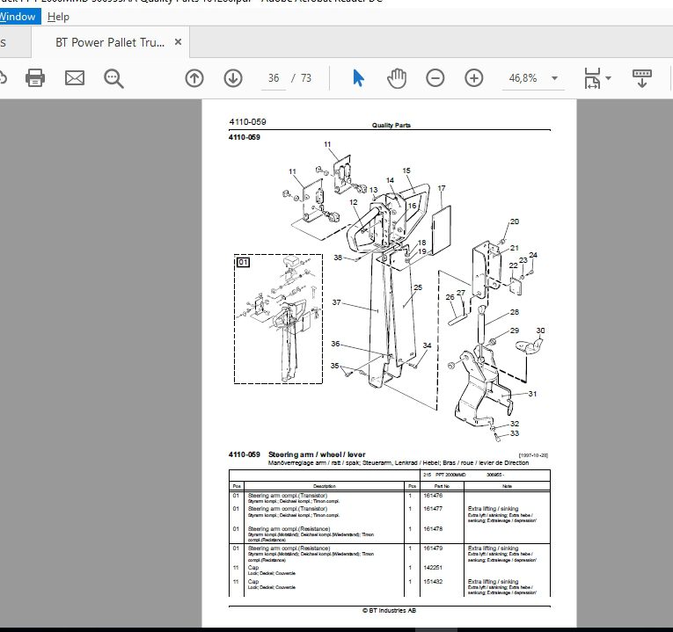Expand fit page options dropdown arrow
Screen dimensions: 673x632
point(608,78)
